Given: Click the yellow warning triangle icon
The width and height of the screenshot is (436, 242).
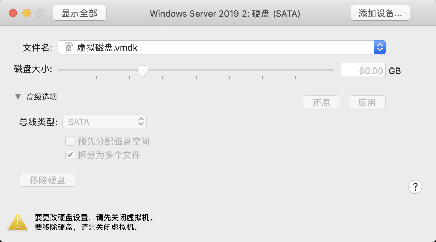Looking at the screenshot, I should (18, 222).
